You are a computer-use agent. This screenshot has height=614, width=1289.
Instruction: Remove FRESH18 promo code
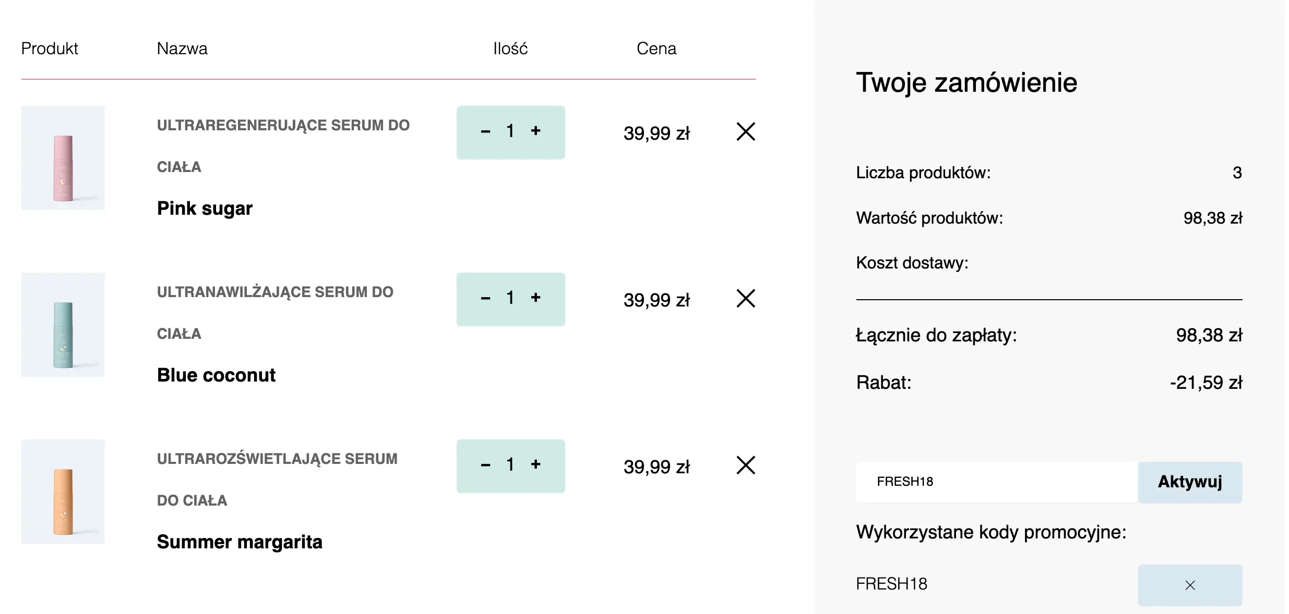click(1189, 585)
